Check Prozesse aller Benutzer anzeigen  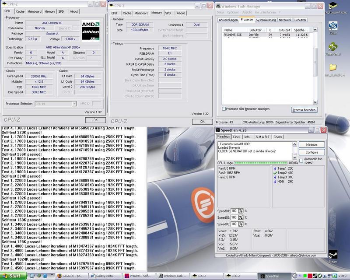tap(224, 109)
